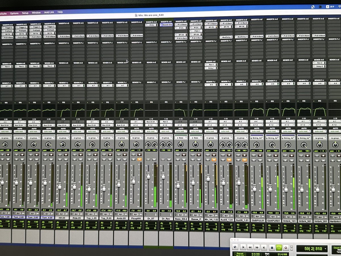This screenshot has height=256, width=341.
Task: Click volume fader on the Dr_ST track
Action: 148,175
